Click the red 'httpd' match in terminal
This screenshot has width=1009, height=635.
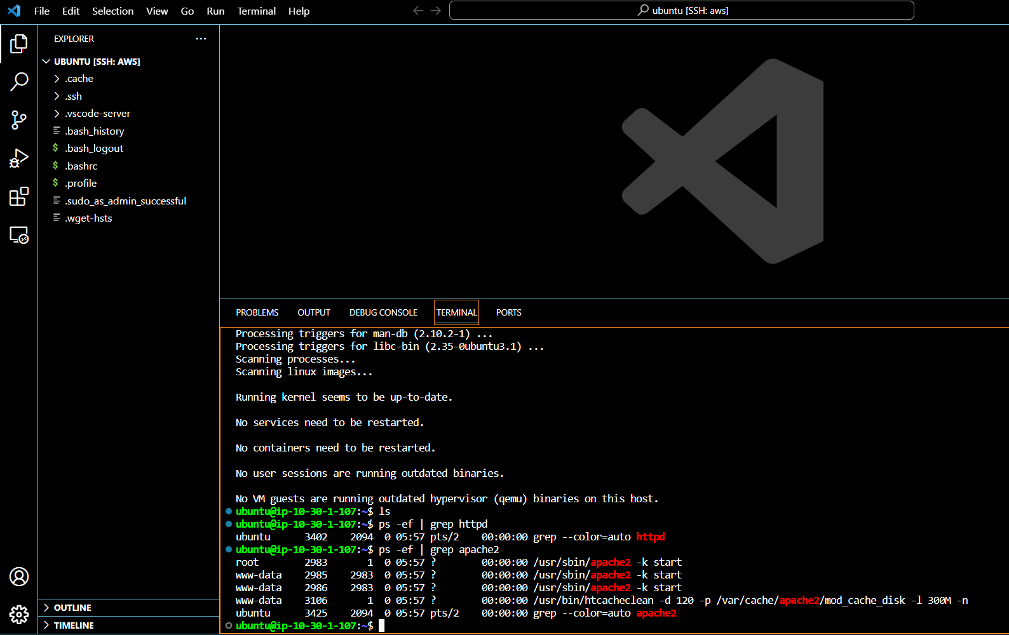tap(651, 537)
